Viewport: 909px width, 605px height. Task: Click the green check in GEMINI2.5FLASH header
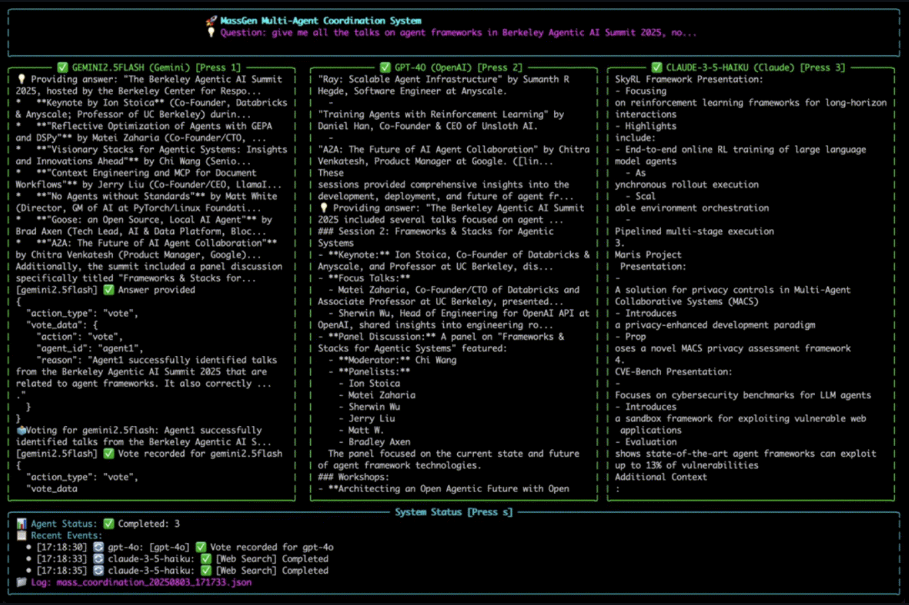[63, 67]
